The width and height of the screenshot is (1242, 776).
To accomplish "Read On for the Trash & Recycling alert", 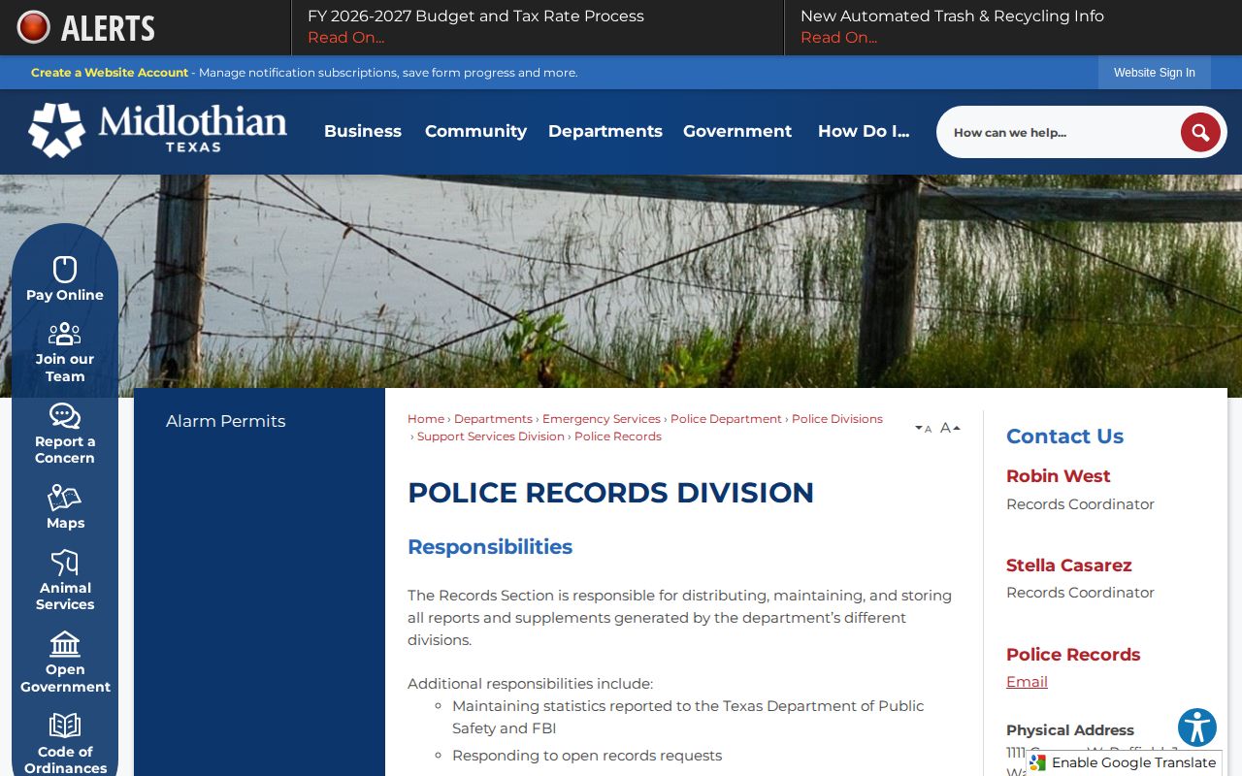I will point(838,38).
